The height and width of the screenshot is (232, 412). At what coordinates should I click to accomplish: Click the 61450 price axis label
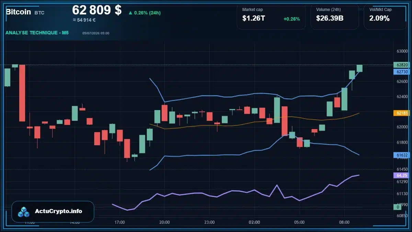point(402,169)
